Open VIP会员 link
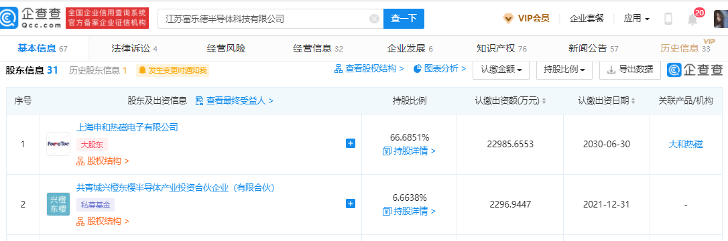Screen dimensions: 728x241 534,19
